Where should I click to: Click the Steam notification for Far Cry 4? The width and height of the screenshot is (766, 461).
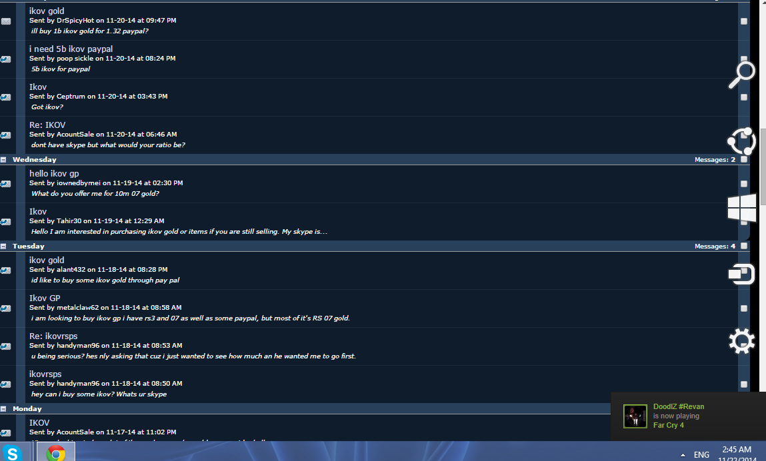point(688,416)
